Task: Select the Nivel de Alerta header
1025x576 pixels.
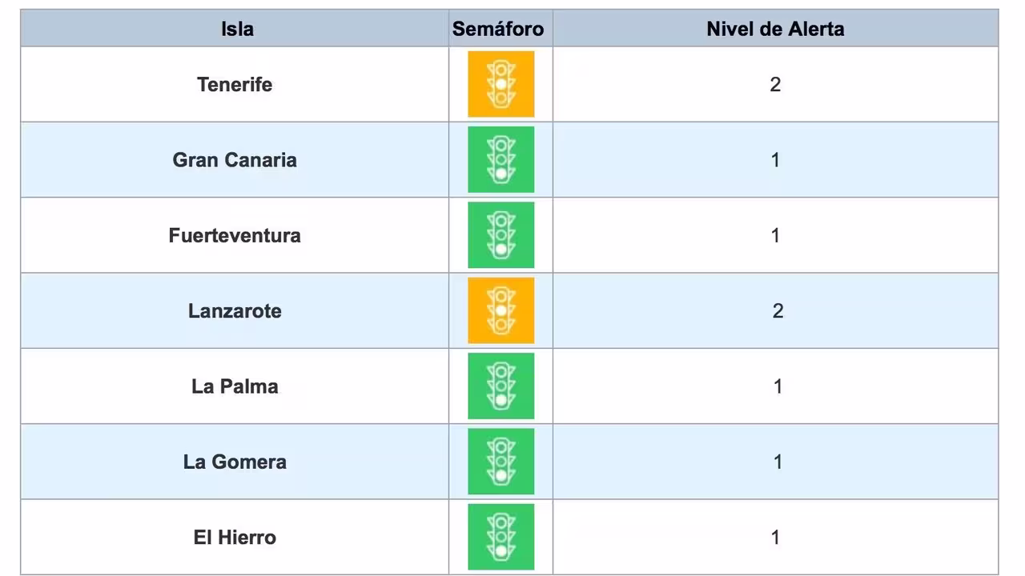Action: (x=775, y=29)
